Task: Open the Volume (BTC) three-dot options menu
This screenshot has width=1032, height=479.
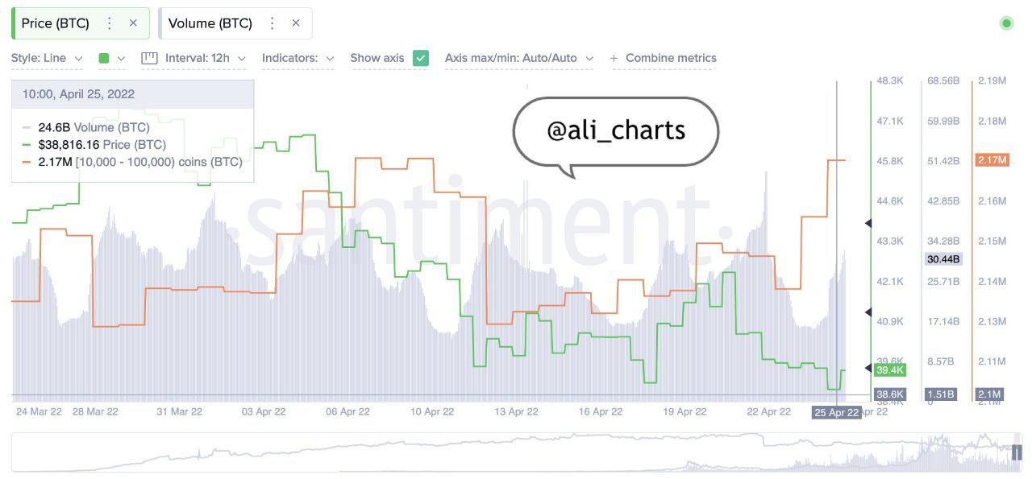Action: coord(273,23)
